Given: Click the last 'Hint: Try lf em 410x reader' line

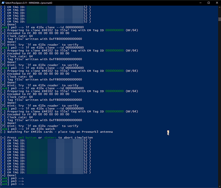Looking at the screenshot, I should (40, 126).
